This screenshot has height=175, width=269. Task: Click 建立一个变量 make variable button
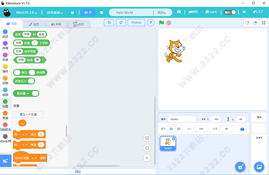28,114
